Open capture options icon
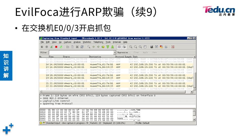The image size is (242, 136). coord(47,47)
